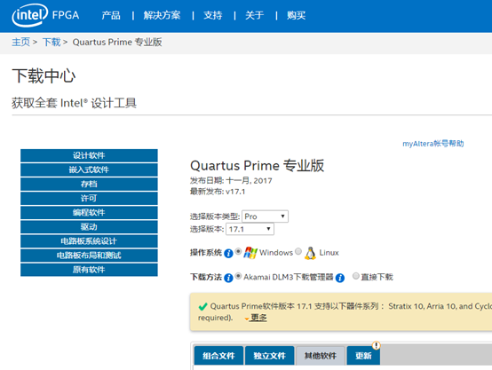Click the update tab warning badge

pos(377,345)
